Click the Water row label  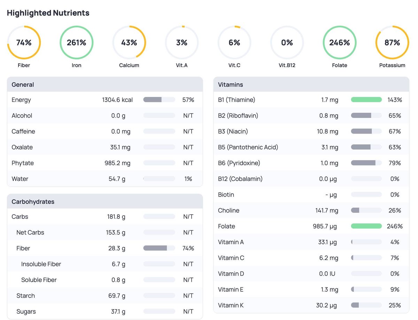(20, 179)
